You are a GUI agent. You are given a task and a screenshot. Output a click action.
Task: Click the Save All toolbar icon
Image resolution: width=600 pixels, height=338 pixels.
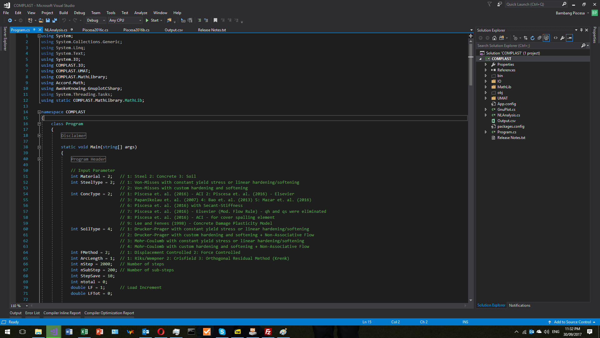pos(55,20)
